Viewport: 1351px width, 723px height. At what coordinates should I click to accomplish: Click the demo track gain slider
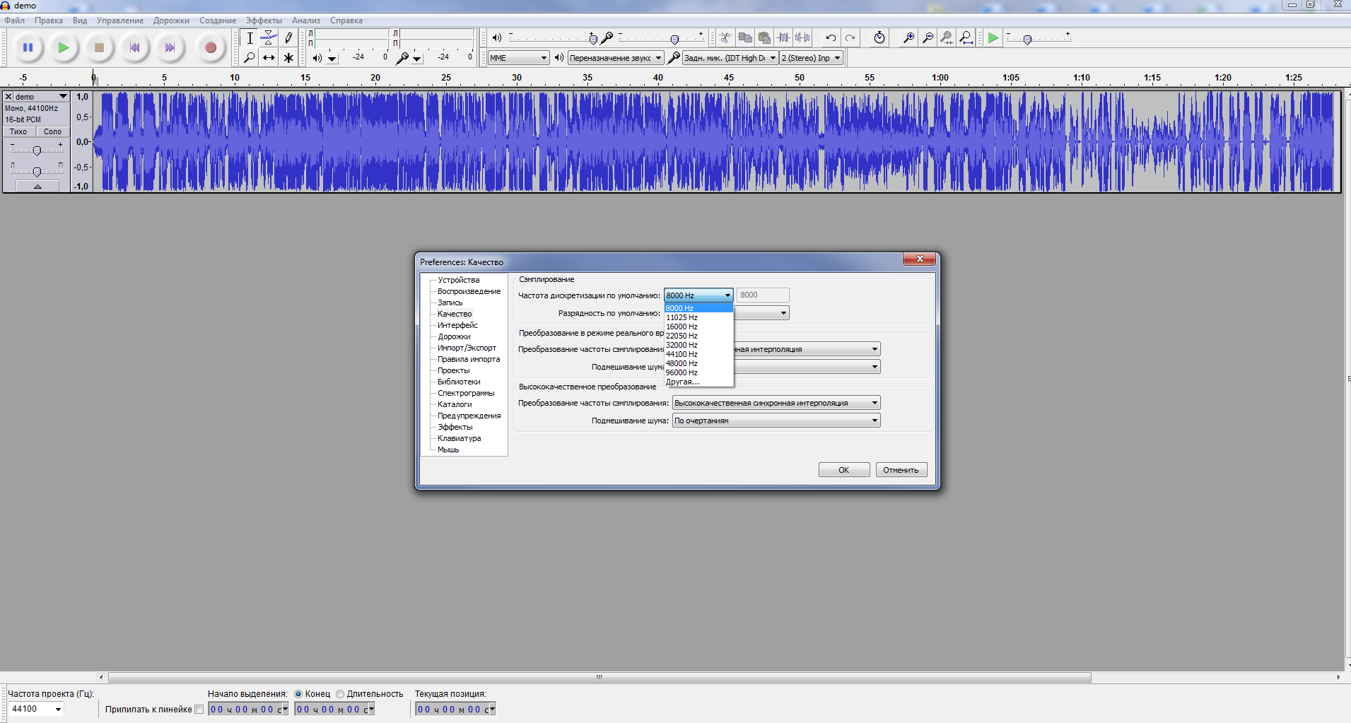pyautogui.click(x=37, y=151)
